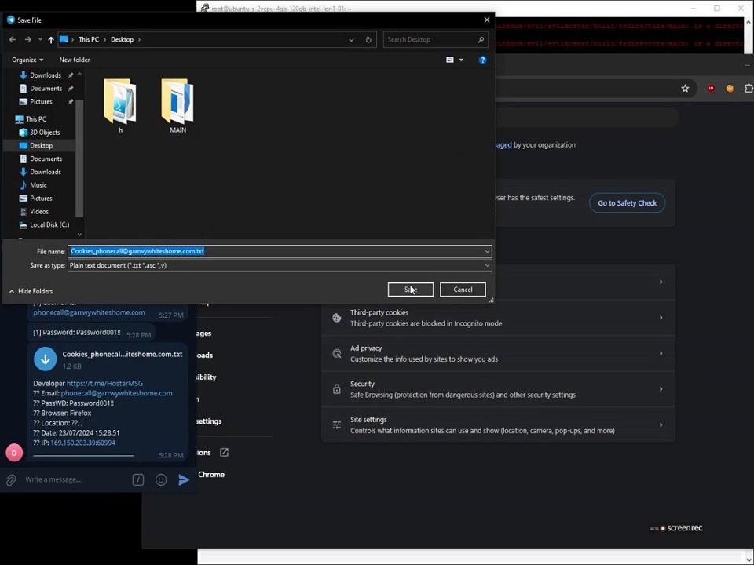Select the MAIN folder
The height and width of the screenshot is (565, 754).
(178, 106)
